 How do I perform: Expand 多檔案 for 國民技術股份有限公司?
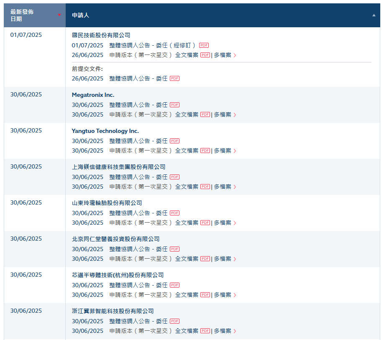click(x=225, y=55)
